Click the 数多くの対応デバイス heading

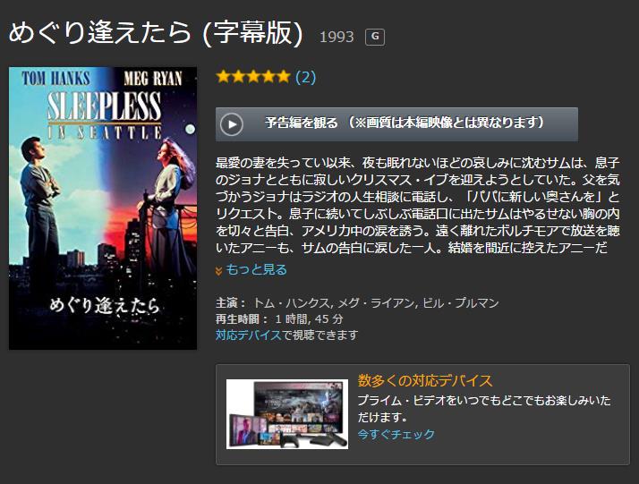425,380
